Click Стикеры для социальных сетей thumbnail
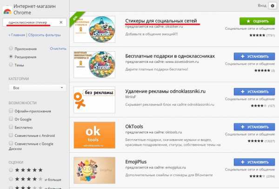The height and width of the screenshot is (189, 279). [94, 29]
